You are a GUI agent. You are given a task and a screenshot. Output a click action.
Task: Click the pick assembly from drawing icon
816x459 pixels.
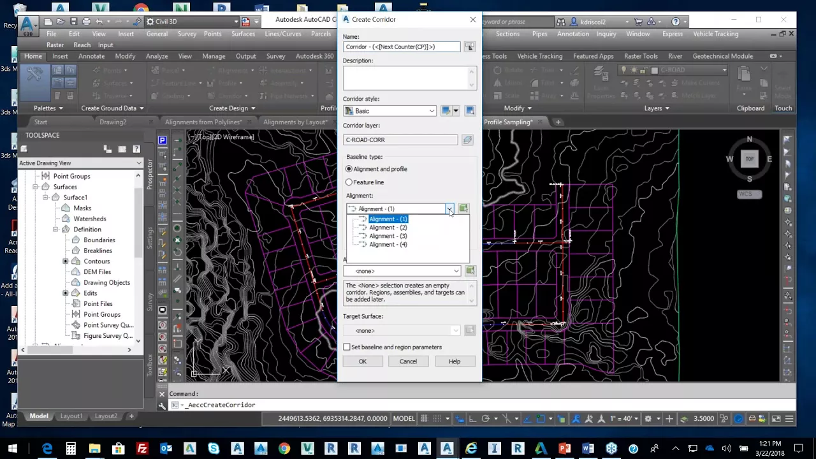coord(470,271)
